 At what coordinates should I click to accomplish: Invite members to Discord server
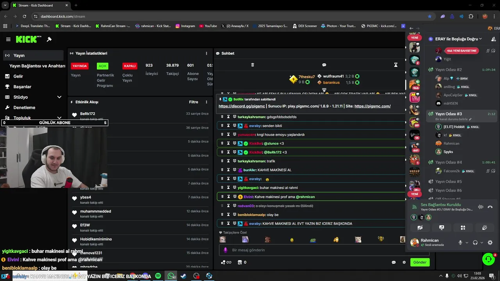(x=494, y=39)
